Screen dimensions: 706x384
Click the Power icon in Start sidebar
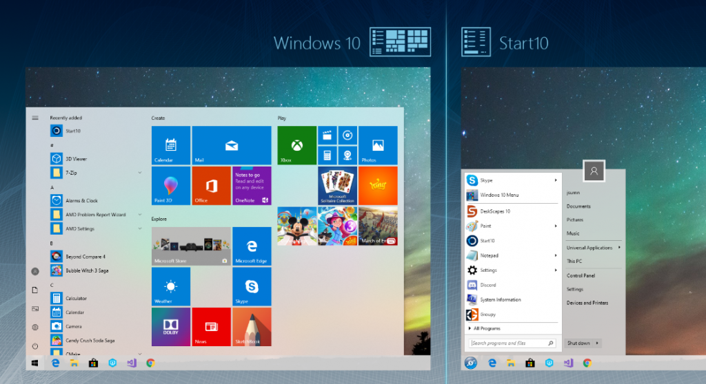(x=35, y=345)
